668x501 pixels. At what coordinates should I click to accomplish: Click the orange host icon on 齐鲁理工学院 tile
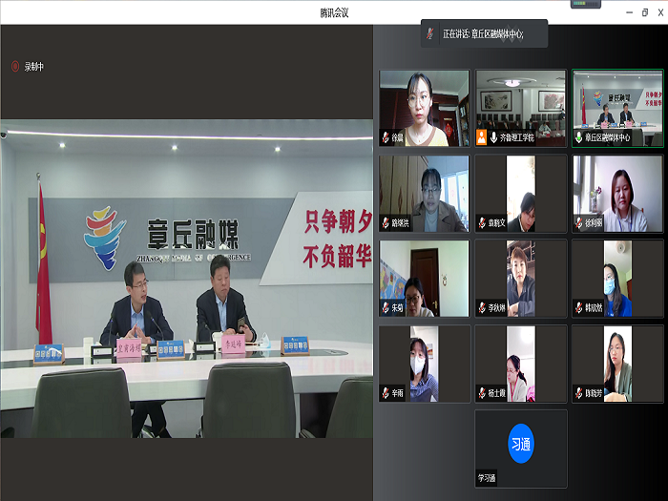tap(481, 137)
